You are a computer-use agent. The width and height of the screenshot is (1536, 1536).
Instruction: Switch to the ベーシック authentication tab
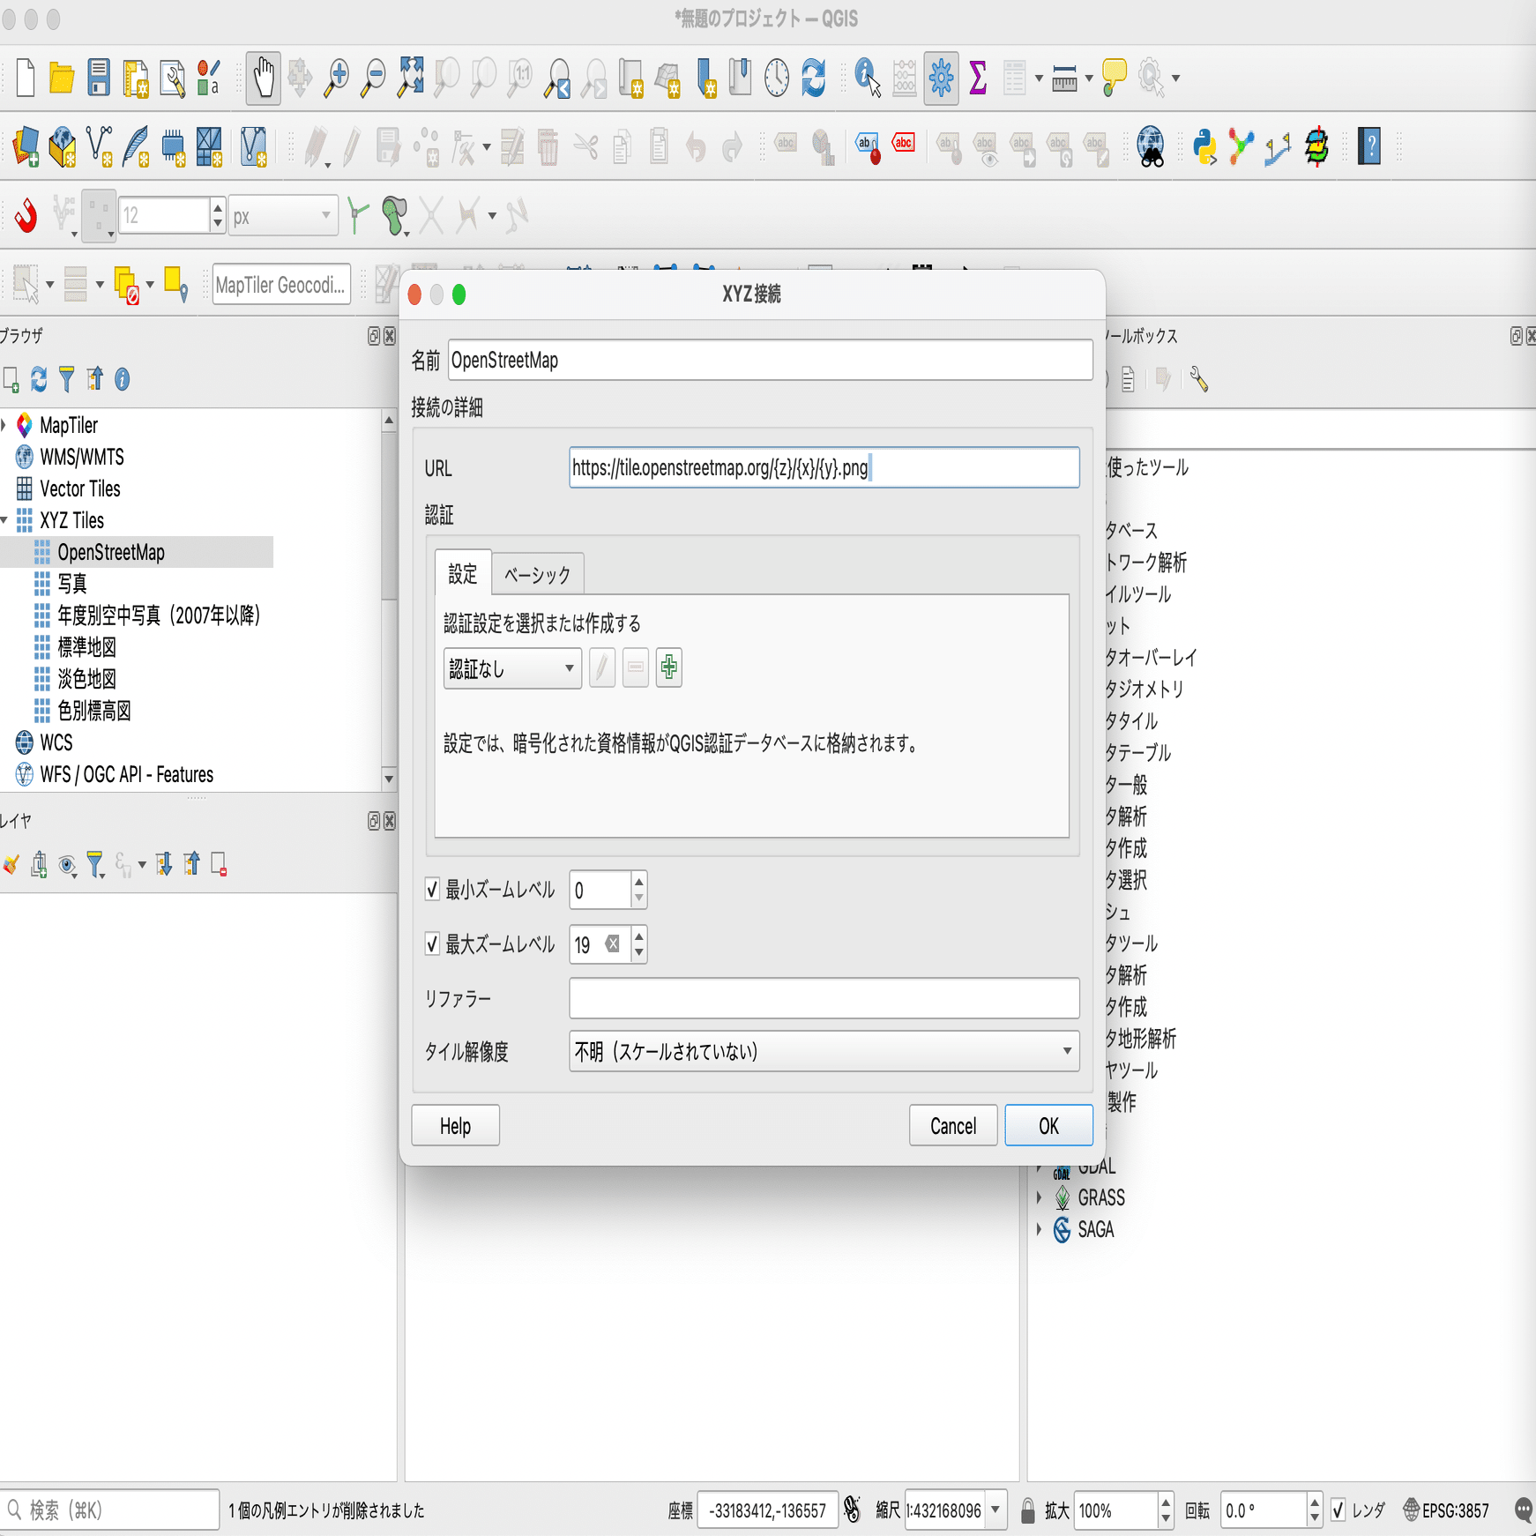click(538, 575)
